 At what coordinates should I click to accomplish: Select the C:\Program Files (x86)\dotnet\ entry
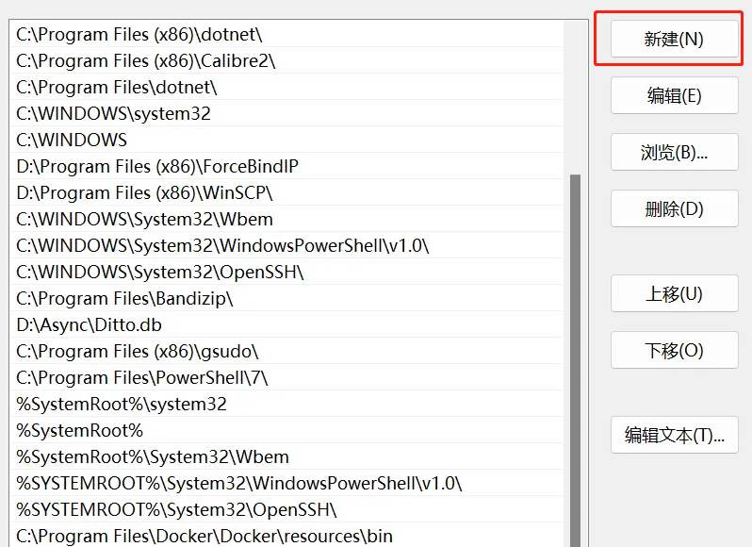tap(139, 35)
